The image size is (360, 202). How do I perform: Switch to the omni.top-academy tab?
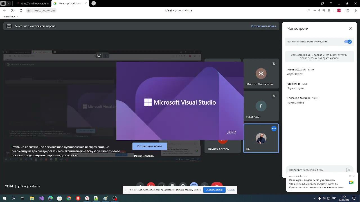click(x=32, y=3)
